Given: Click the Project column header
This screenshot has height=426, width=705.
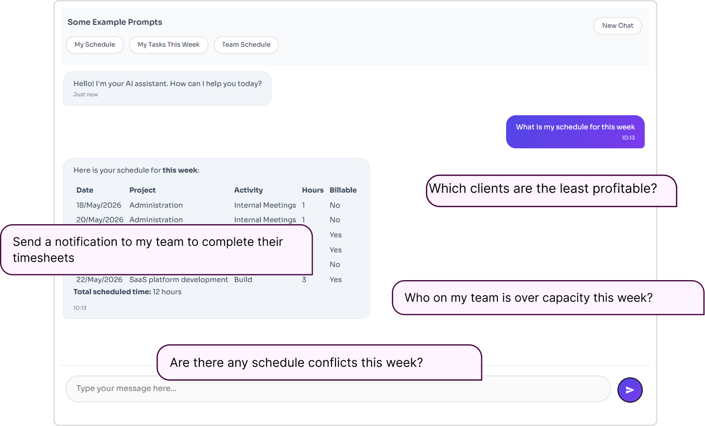Looking at the screenshot, I should click(142, 190).
